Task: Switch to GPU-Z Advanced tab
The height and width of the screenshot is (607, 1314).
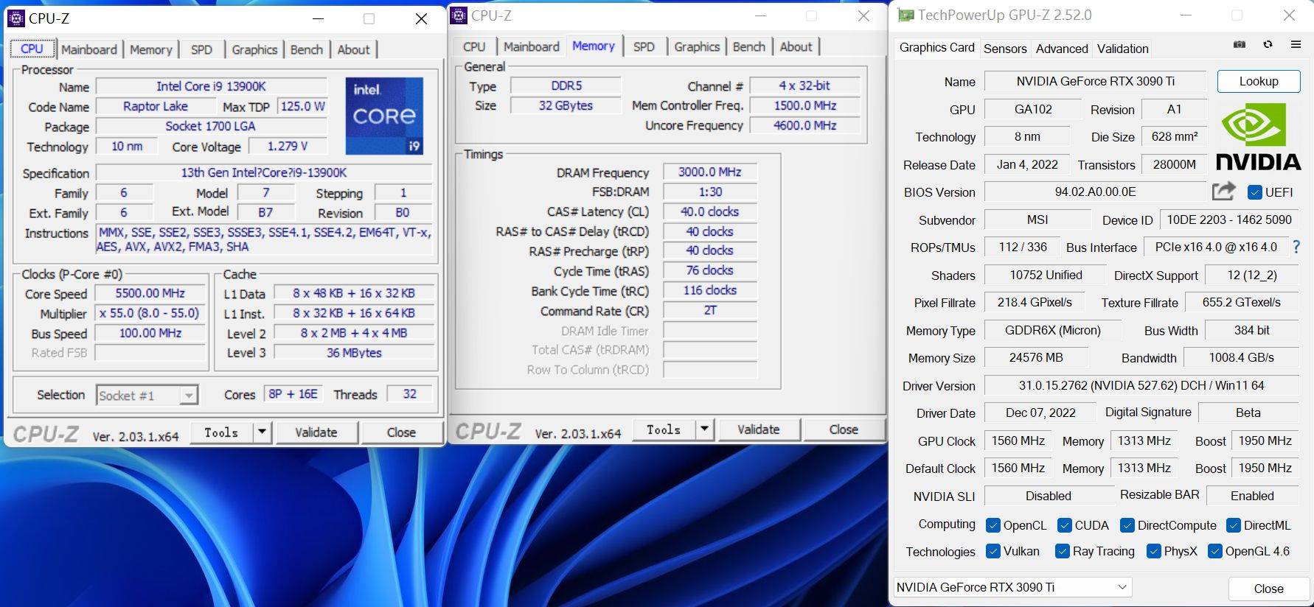Action: coord(1062,49)
